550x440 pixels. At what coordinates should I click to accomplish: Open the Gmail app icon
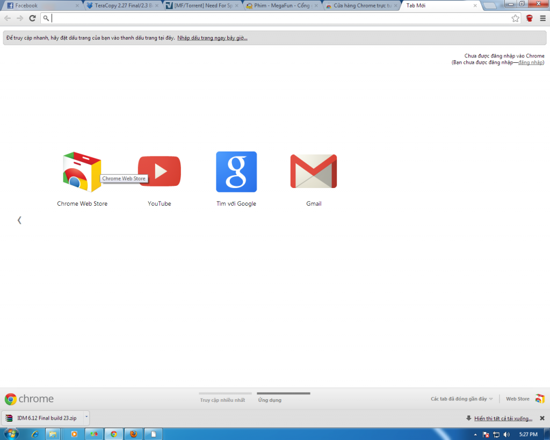(314, 171)
